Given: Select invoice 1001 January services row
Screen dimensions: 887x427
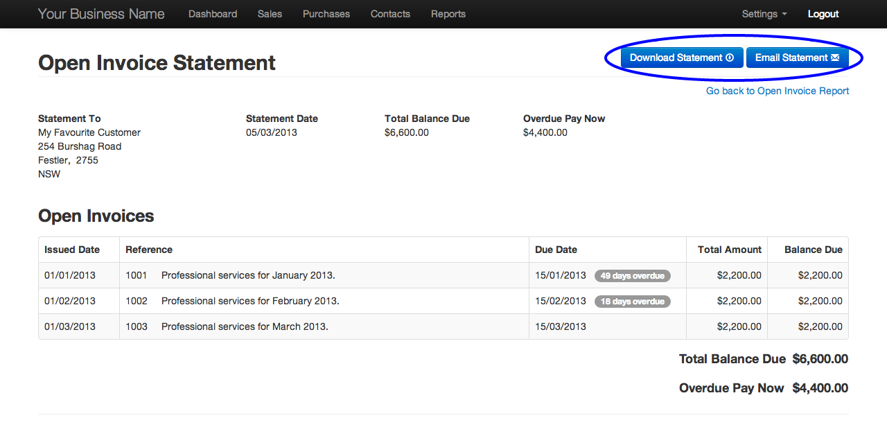Looking at the screenshot, I should point(248,276).
